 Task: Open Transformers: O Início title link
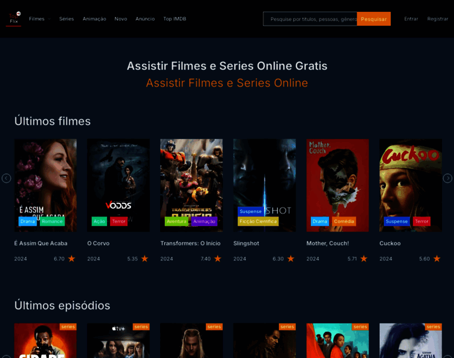[191, 243]
